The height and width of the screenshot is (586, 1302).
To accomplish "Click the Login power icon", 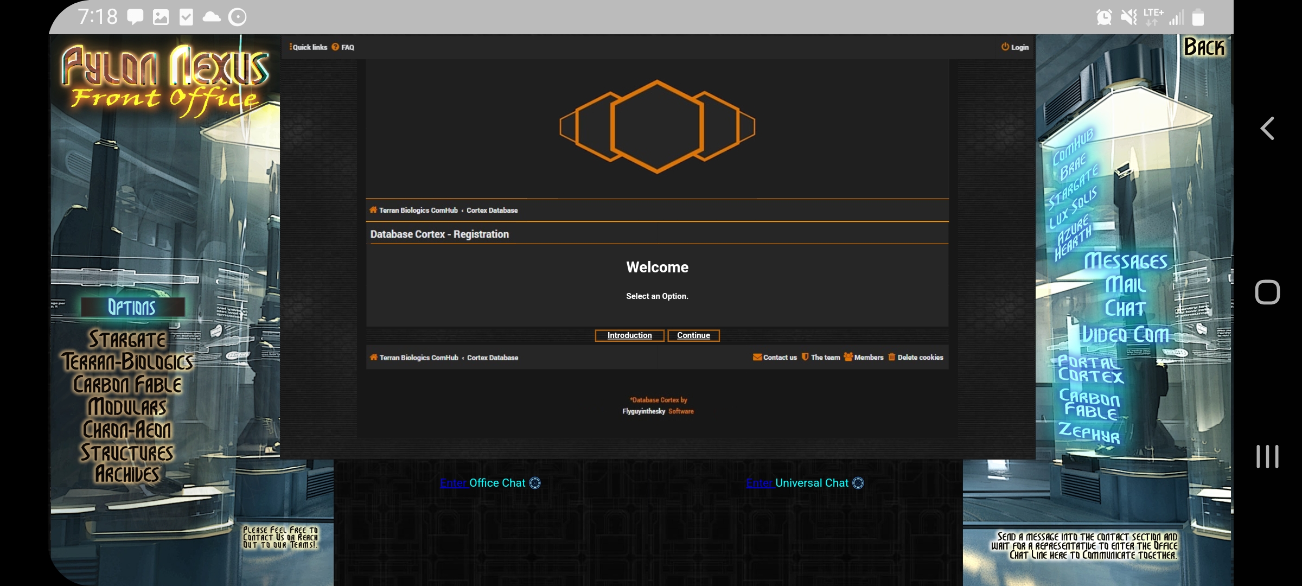I will [1005, 47].
